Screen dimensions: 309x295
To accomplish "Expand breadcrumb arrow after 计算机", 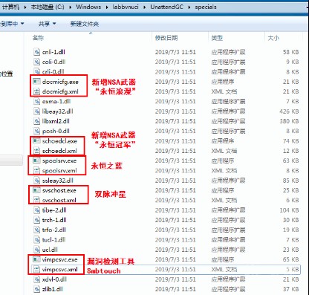I will click(x=25, y=7).
